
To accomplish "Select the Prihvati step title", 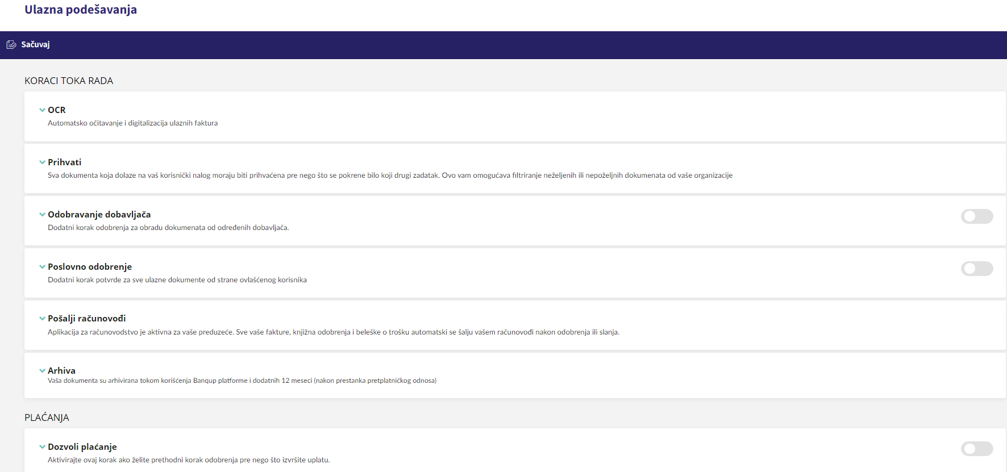I will pos(65,162).
